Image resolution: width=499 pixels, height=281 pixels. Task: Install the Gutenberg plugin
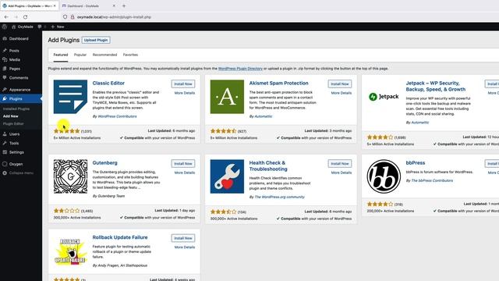(x=183, y=163)
